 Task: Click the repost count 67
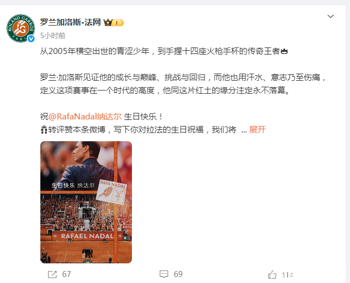click(67, 274)
